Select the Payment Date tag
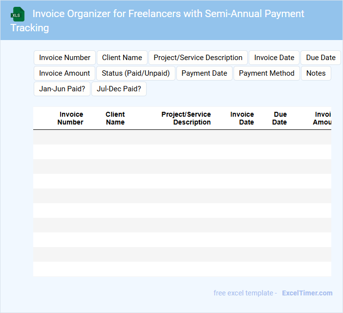 [204, 73]
